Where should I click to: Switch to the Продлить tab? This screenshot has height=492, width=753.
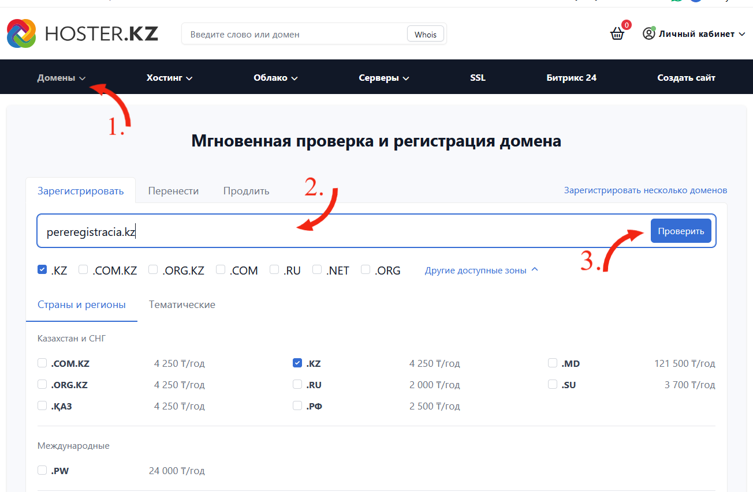246,191
